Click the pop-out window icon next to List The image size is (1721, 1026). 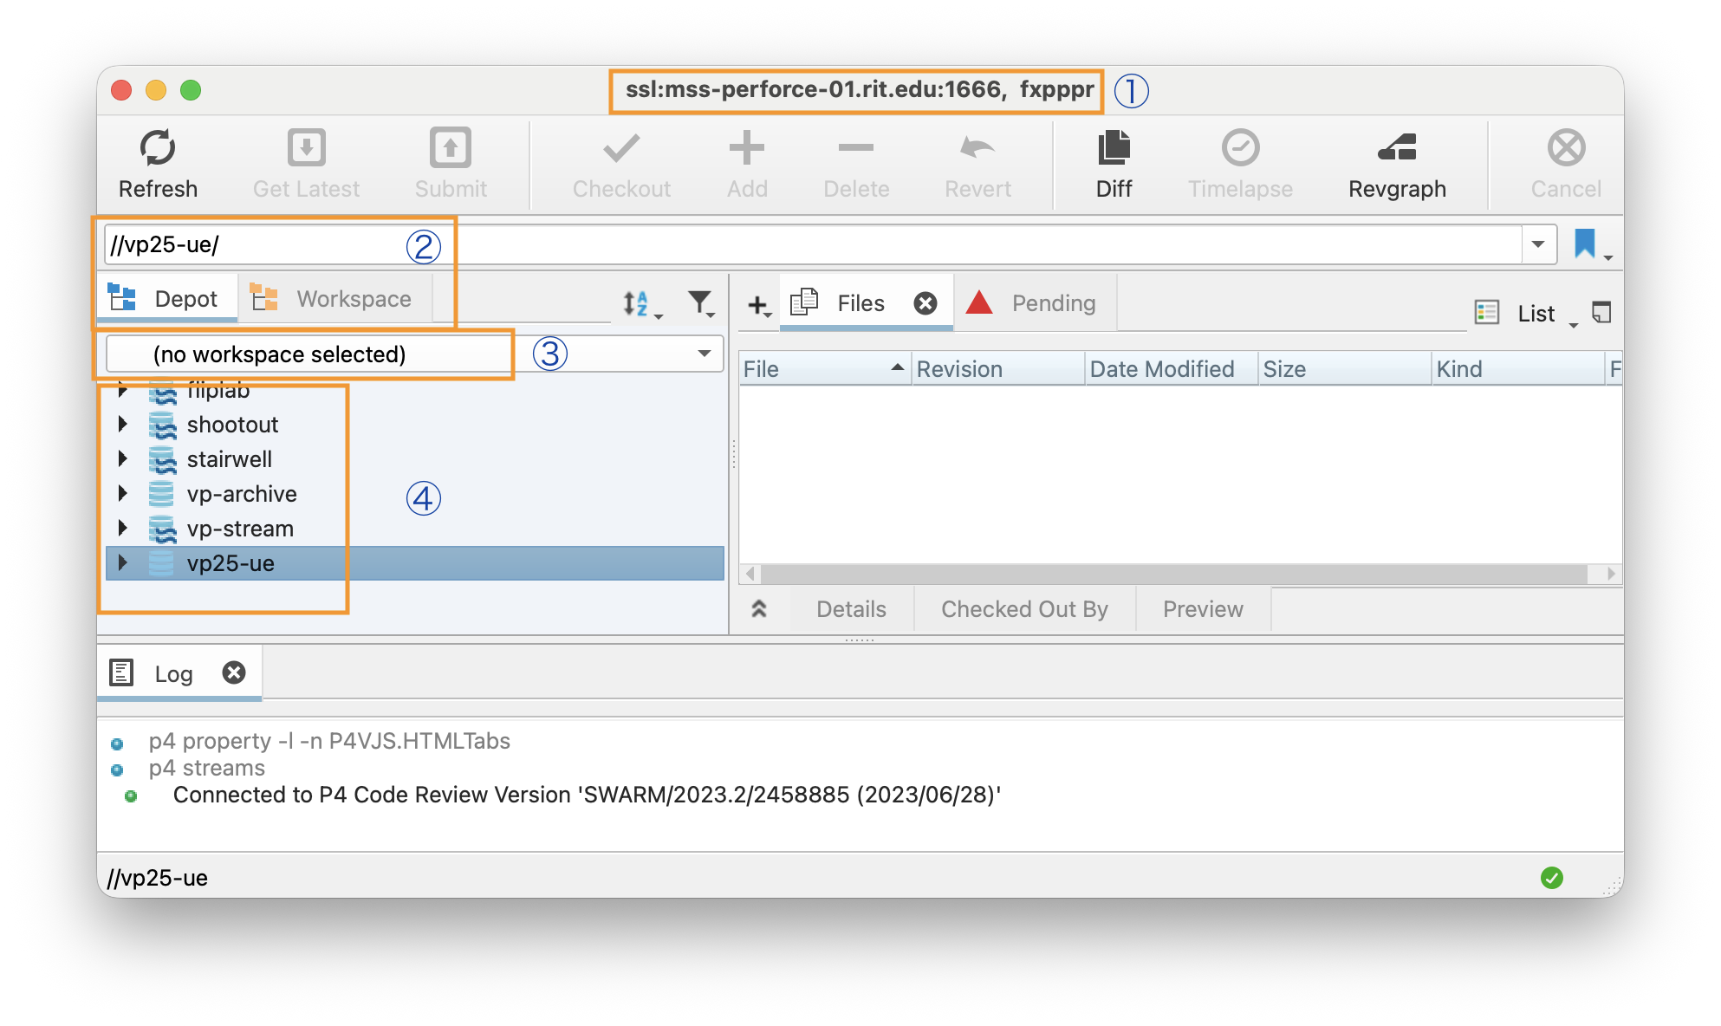[x=1601, y=312]
